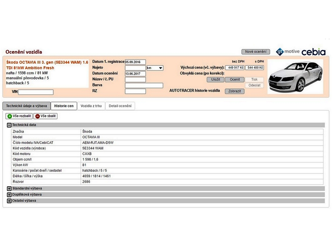Click the Číslo modelu IVA/CebiCAT label
This screenshot has height=250, width=333.
point(33,142)
